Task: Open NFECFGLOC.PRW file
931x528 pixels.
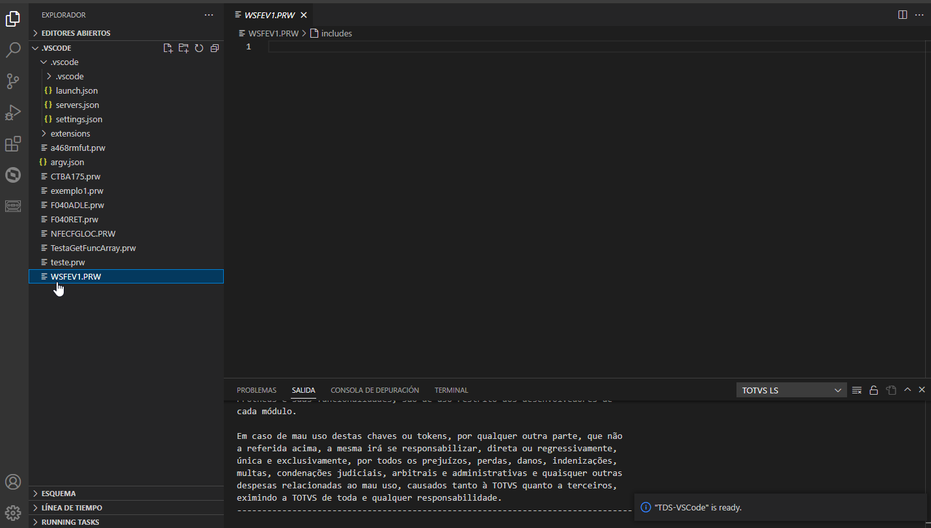Action: [126, 234]
